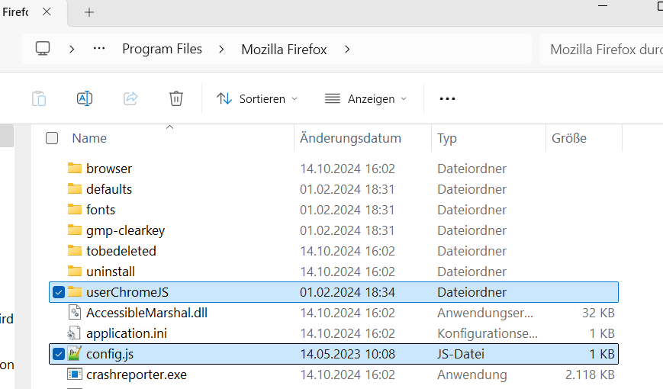Click the Mozilla Firefox search field
This screenshot has height=389, width=663.
coord(603,49)
